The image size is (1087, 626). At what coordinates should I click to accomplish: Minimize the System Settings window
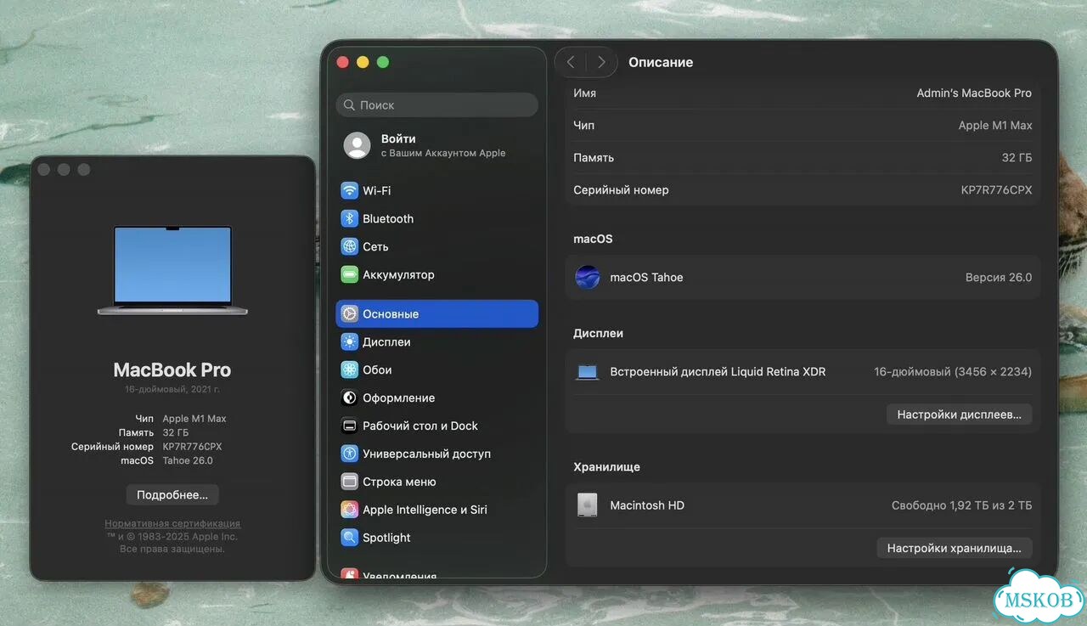363,62
